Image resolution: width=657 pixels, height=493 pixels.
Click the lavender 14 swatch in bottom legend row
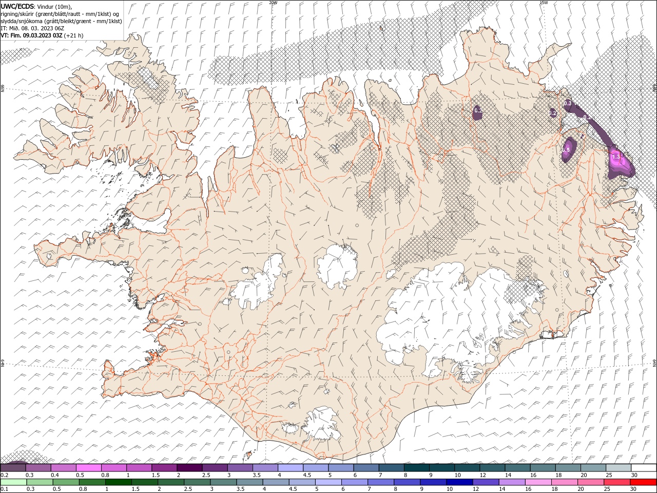coord(512,482)
